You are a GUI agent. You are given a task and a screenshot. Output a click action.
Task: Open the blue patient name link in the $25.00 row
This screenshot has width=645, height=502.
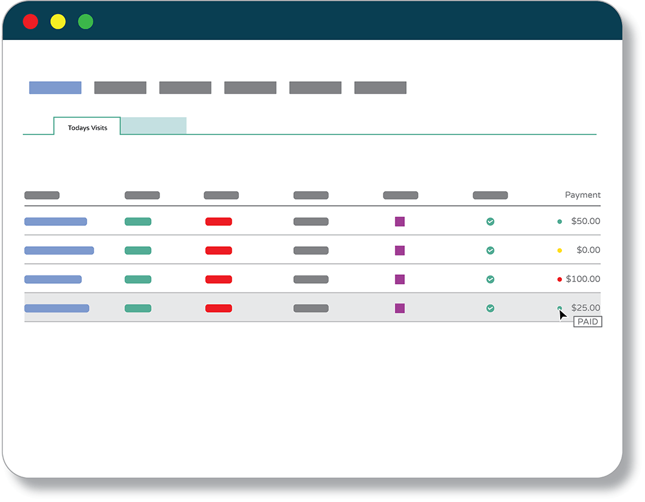coord(57,308)
